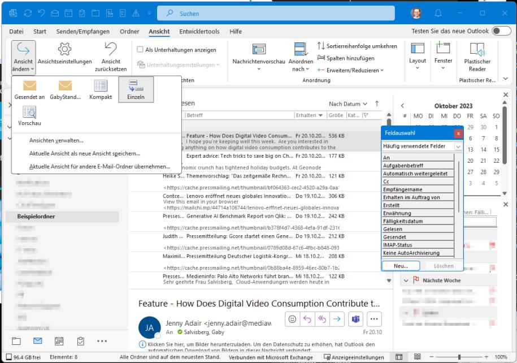Open the Plastischer Reader
Screen dimensions: 517x363
(x=477, y=55)
